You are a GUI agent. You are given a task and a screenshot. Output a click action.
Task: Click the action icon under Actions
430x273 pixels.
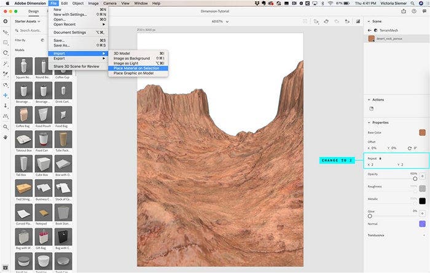372,109
